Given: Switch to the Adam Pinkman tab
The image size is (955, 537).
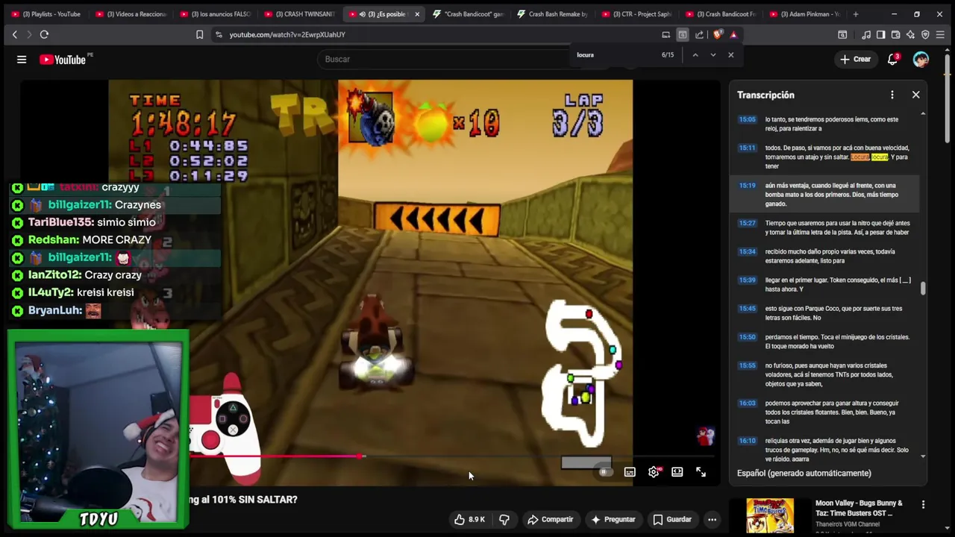Looking at the screenshot, I should click(805, 14).
